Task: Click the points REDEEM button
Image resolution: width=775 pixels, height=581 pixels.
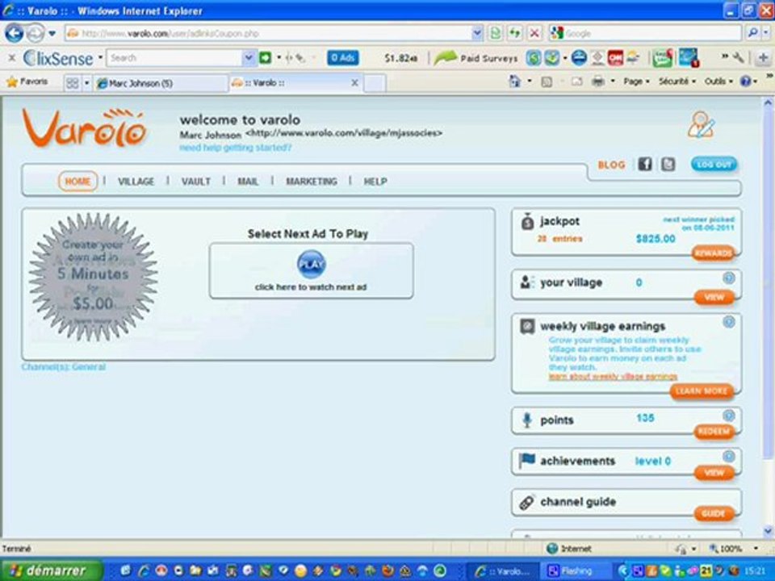Action: point(714,431)
